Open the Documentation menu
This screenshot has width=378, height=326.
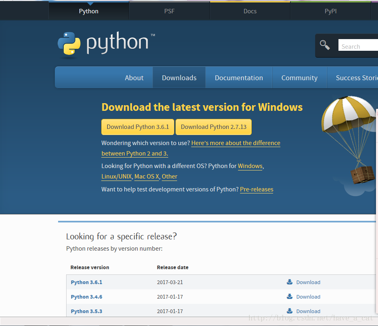[x=239, y=78]
